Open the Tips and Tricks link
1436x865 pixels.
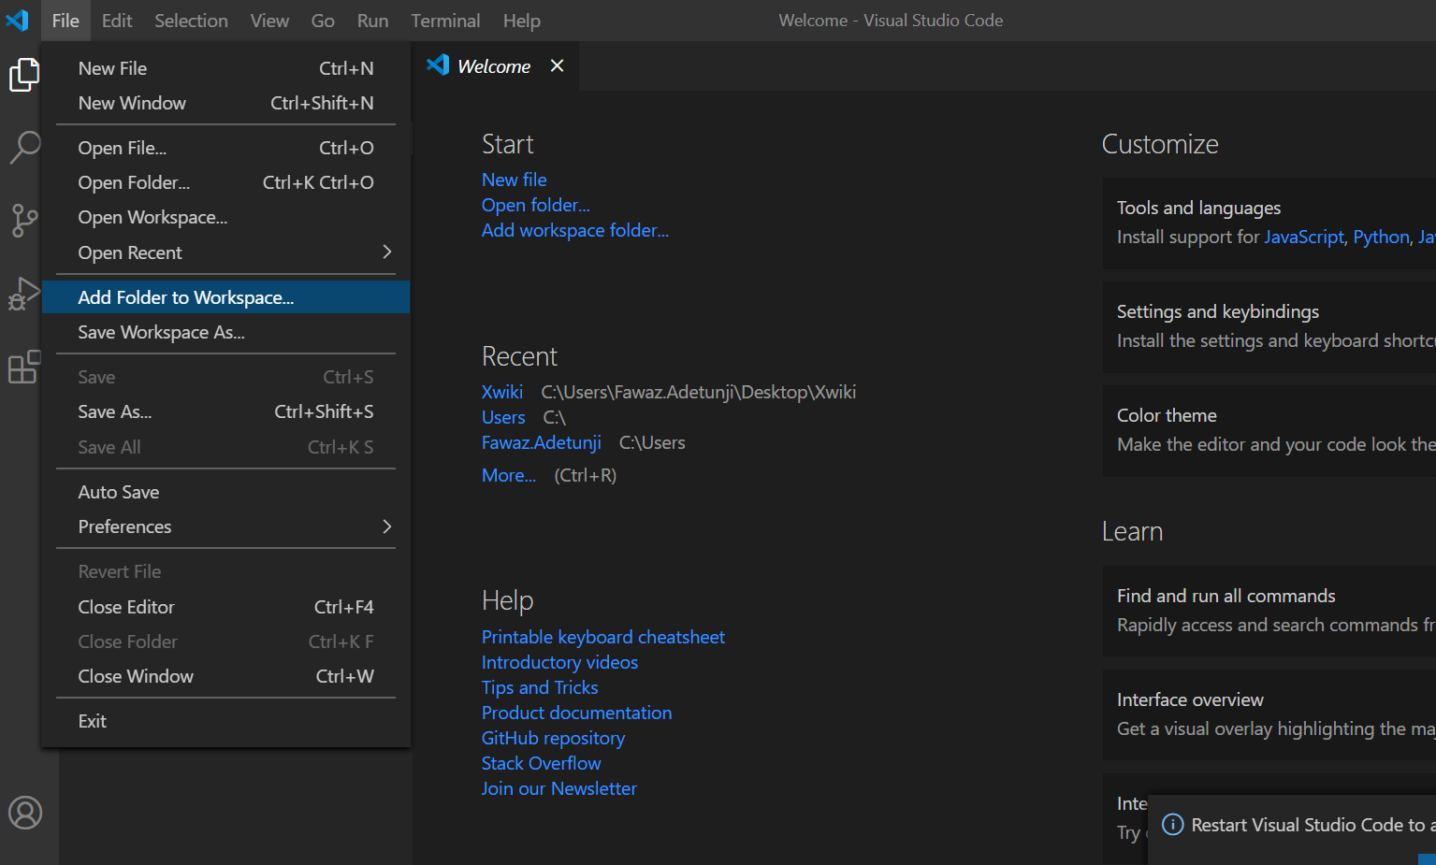pyautogui.click(x=540, y=687)
